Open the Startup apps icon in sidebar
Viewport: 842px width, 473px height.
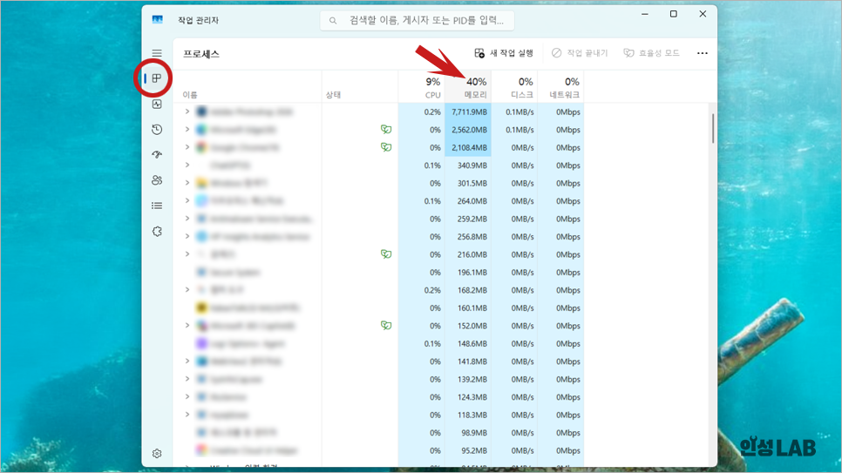(x=157, y=155)
